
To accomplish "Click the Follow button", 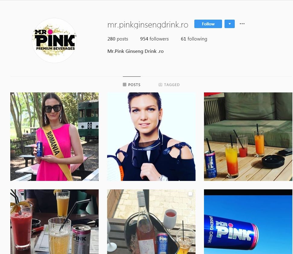I will [x=208, y=24].
